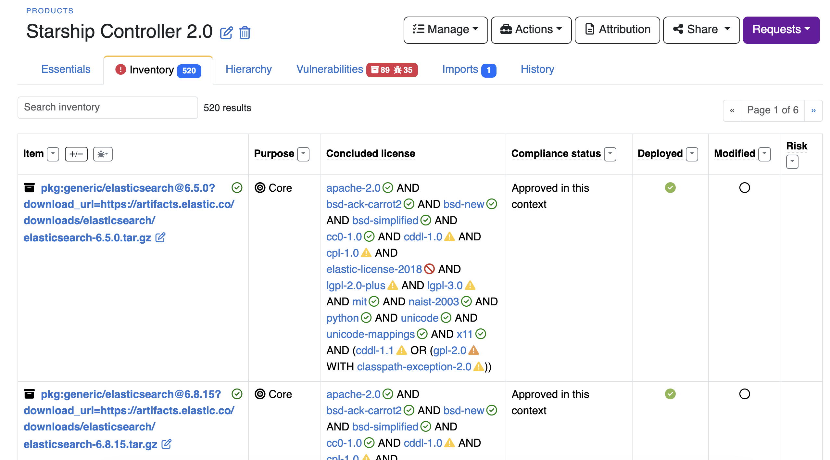
Task: Click the approved check next to naist-2003
Action: pyautogui.click(x=466, y=301)
